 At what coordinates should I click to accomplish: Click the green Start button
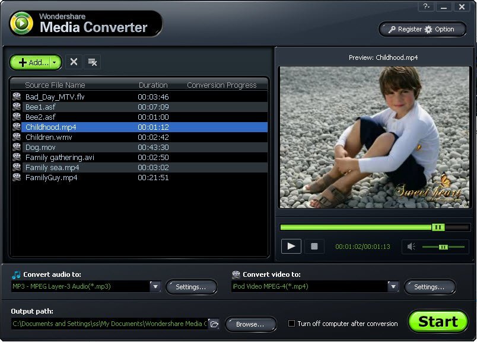pos(438,322)
